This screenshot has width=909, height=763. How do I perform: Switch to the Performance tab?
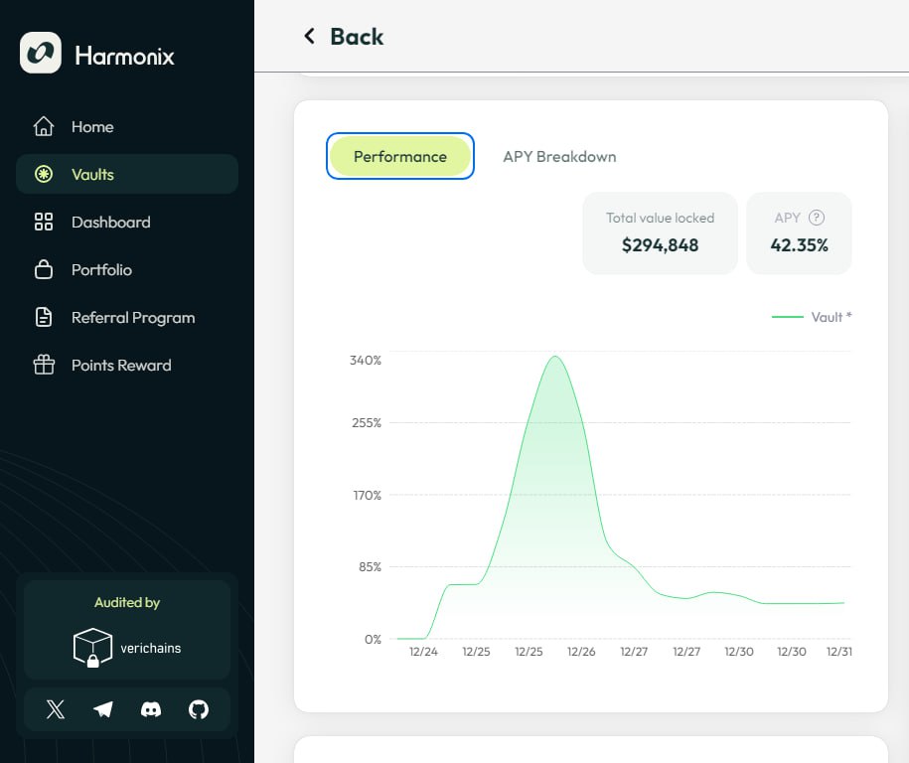[x=400, y=156]
